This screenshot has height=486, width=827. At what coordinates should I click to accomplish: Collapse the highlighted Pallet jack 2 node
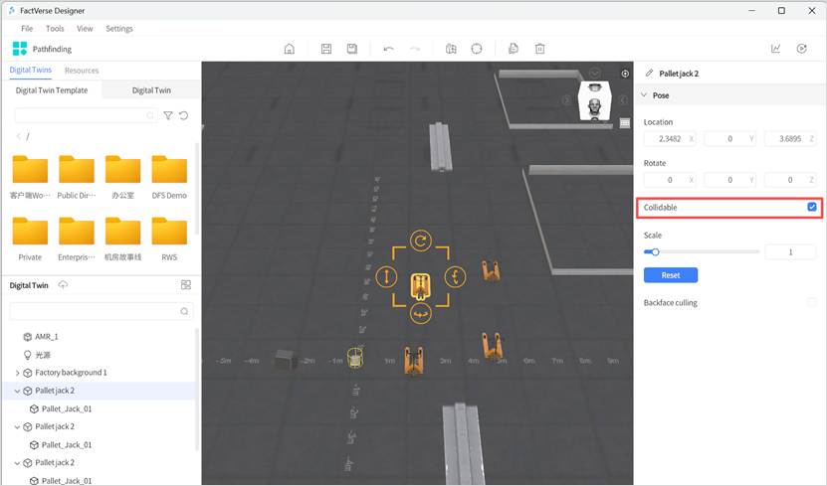pyautogui.click(x=17, y=391)
